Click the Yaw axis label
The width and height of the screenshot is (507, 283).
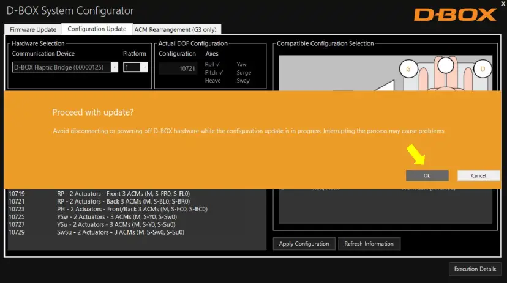241,64
